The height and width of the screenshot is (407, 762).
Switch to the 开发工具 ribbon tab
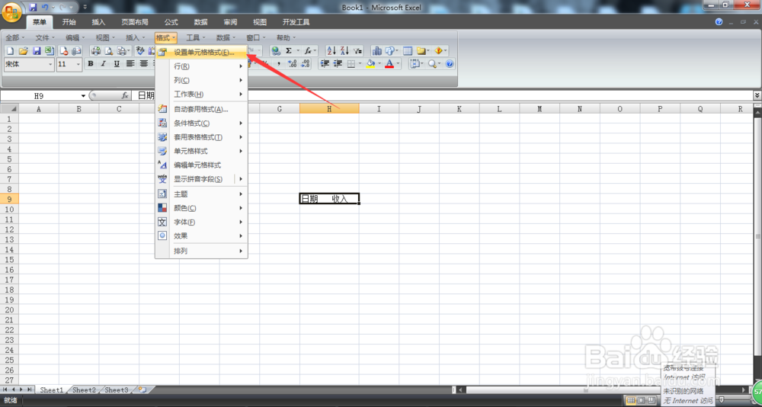296,22
